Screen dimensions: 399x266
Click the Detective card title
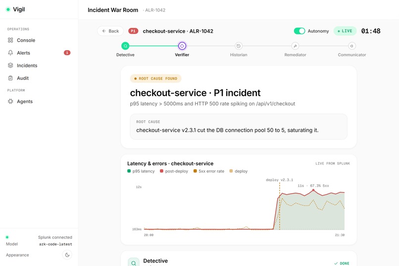(x=155, y=261)
